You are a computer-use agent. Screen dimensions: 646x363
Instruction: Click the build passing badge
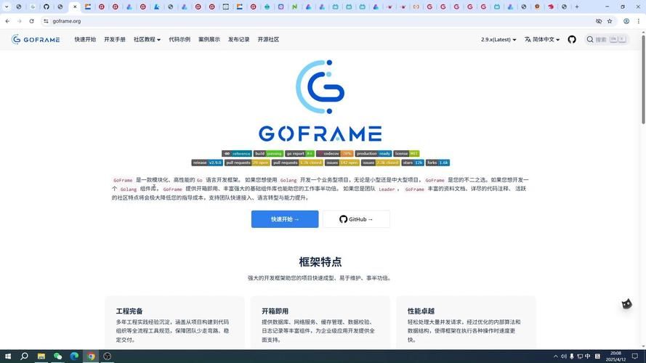point(269,153)
